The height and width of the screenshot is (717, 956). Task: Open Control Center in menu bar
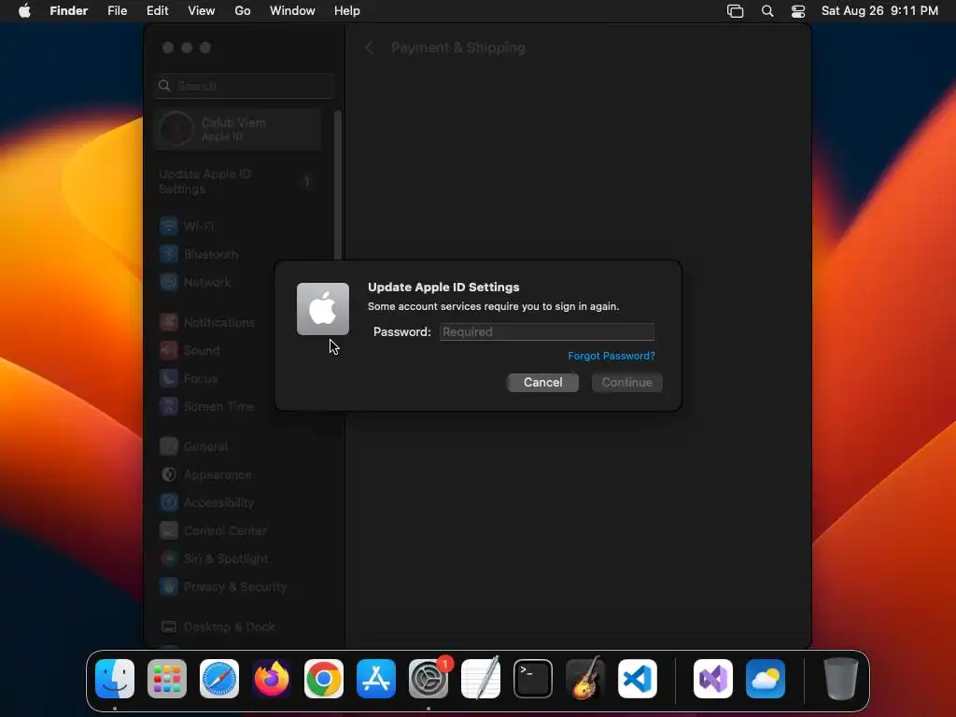pyautogui.click(x=798, y=11)
